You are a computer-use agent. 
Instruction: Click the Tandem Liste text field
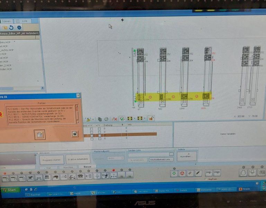tap(149, 154)
